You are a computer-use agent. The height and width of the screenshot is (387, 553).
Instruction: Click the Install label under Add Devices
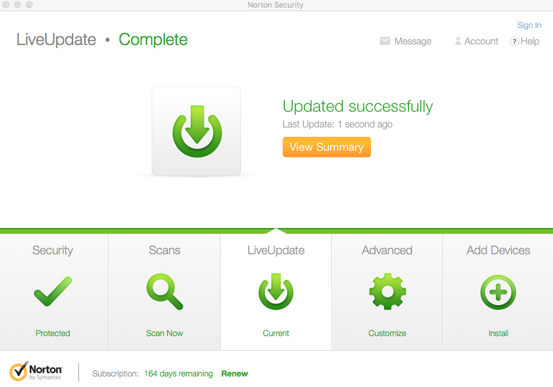click(x=498, y=333)
